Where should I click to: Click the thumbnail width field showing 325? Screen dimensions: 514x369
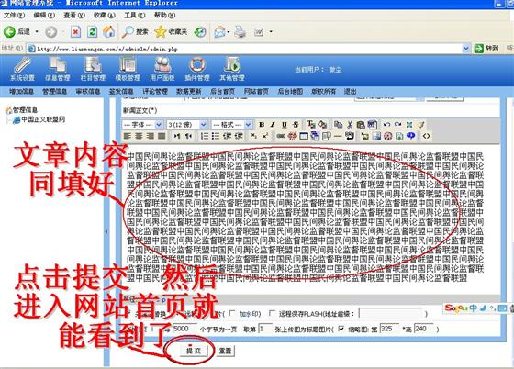pos(389,329)
